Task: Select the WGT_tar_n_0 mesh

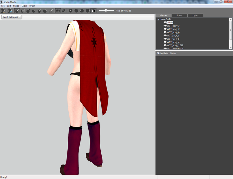Action: pos(173,39)
